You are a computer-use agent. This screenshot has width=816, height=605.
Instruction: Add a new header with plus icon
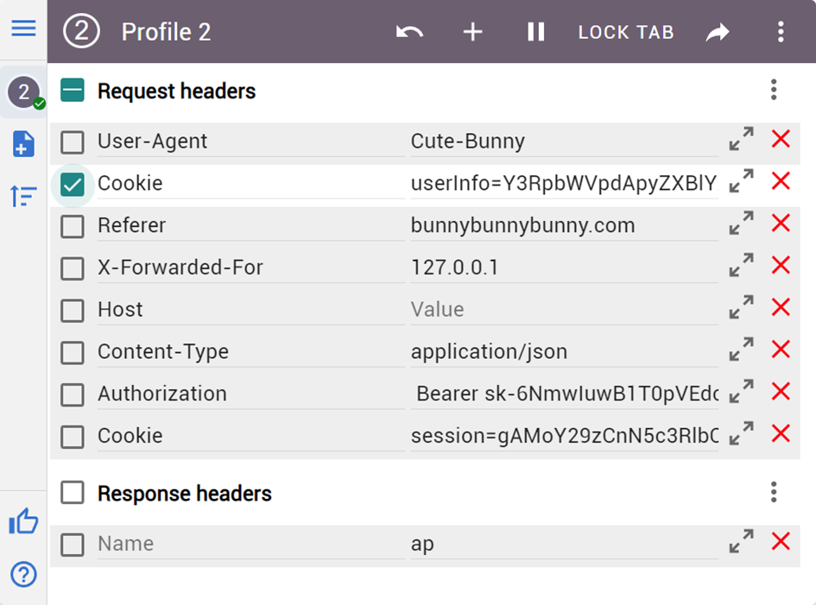pos(472,32)
